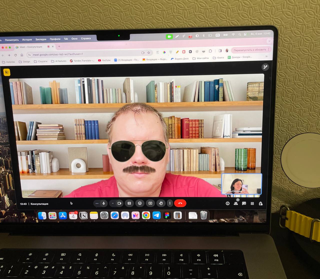Open the Tab menu in menu bar
Viewport: 320px width, 279px height.
click(66, 39)
